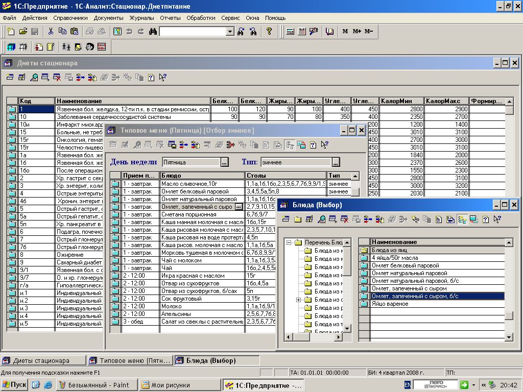
Task: Open the Syntax Assistant book icon
Action: pyautogui.click(x=329, y=31)
